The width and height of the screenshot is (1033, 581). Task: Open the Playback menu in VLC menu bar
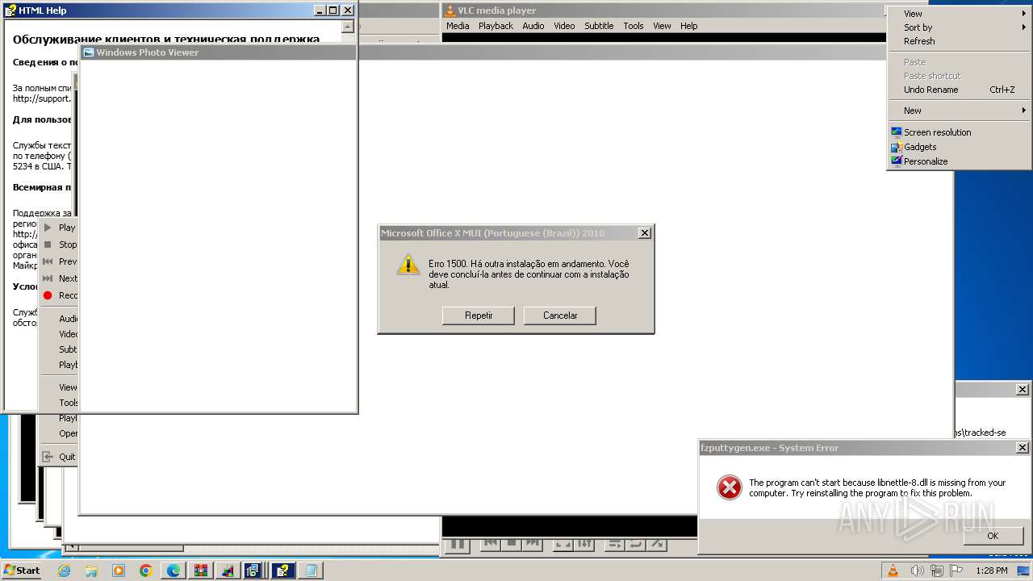coord(496,26)
